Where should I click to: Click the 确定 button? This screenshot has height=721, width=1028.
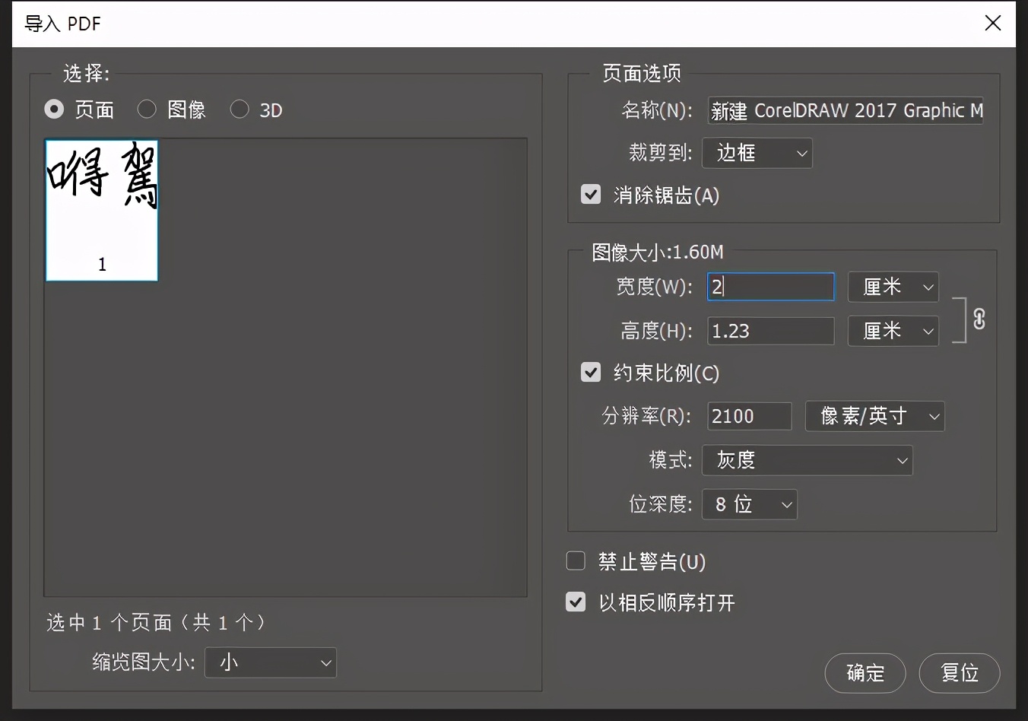[x=865, y=673]
